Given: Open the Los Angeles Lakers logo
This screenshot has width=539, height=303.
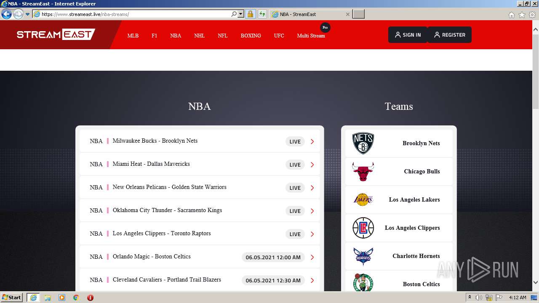Looking at the screenshot, I should pos(363,199).
